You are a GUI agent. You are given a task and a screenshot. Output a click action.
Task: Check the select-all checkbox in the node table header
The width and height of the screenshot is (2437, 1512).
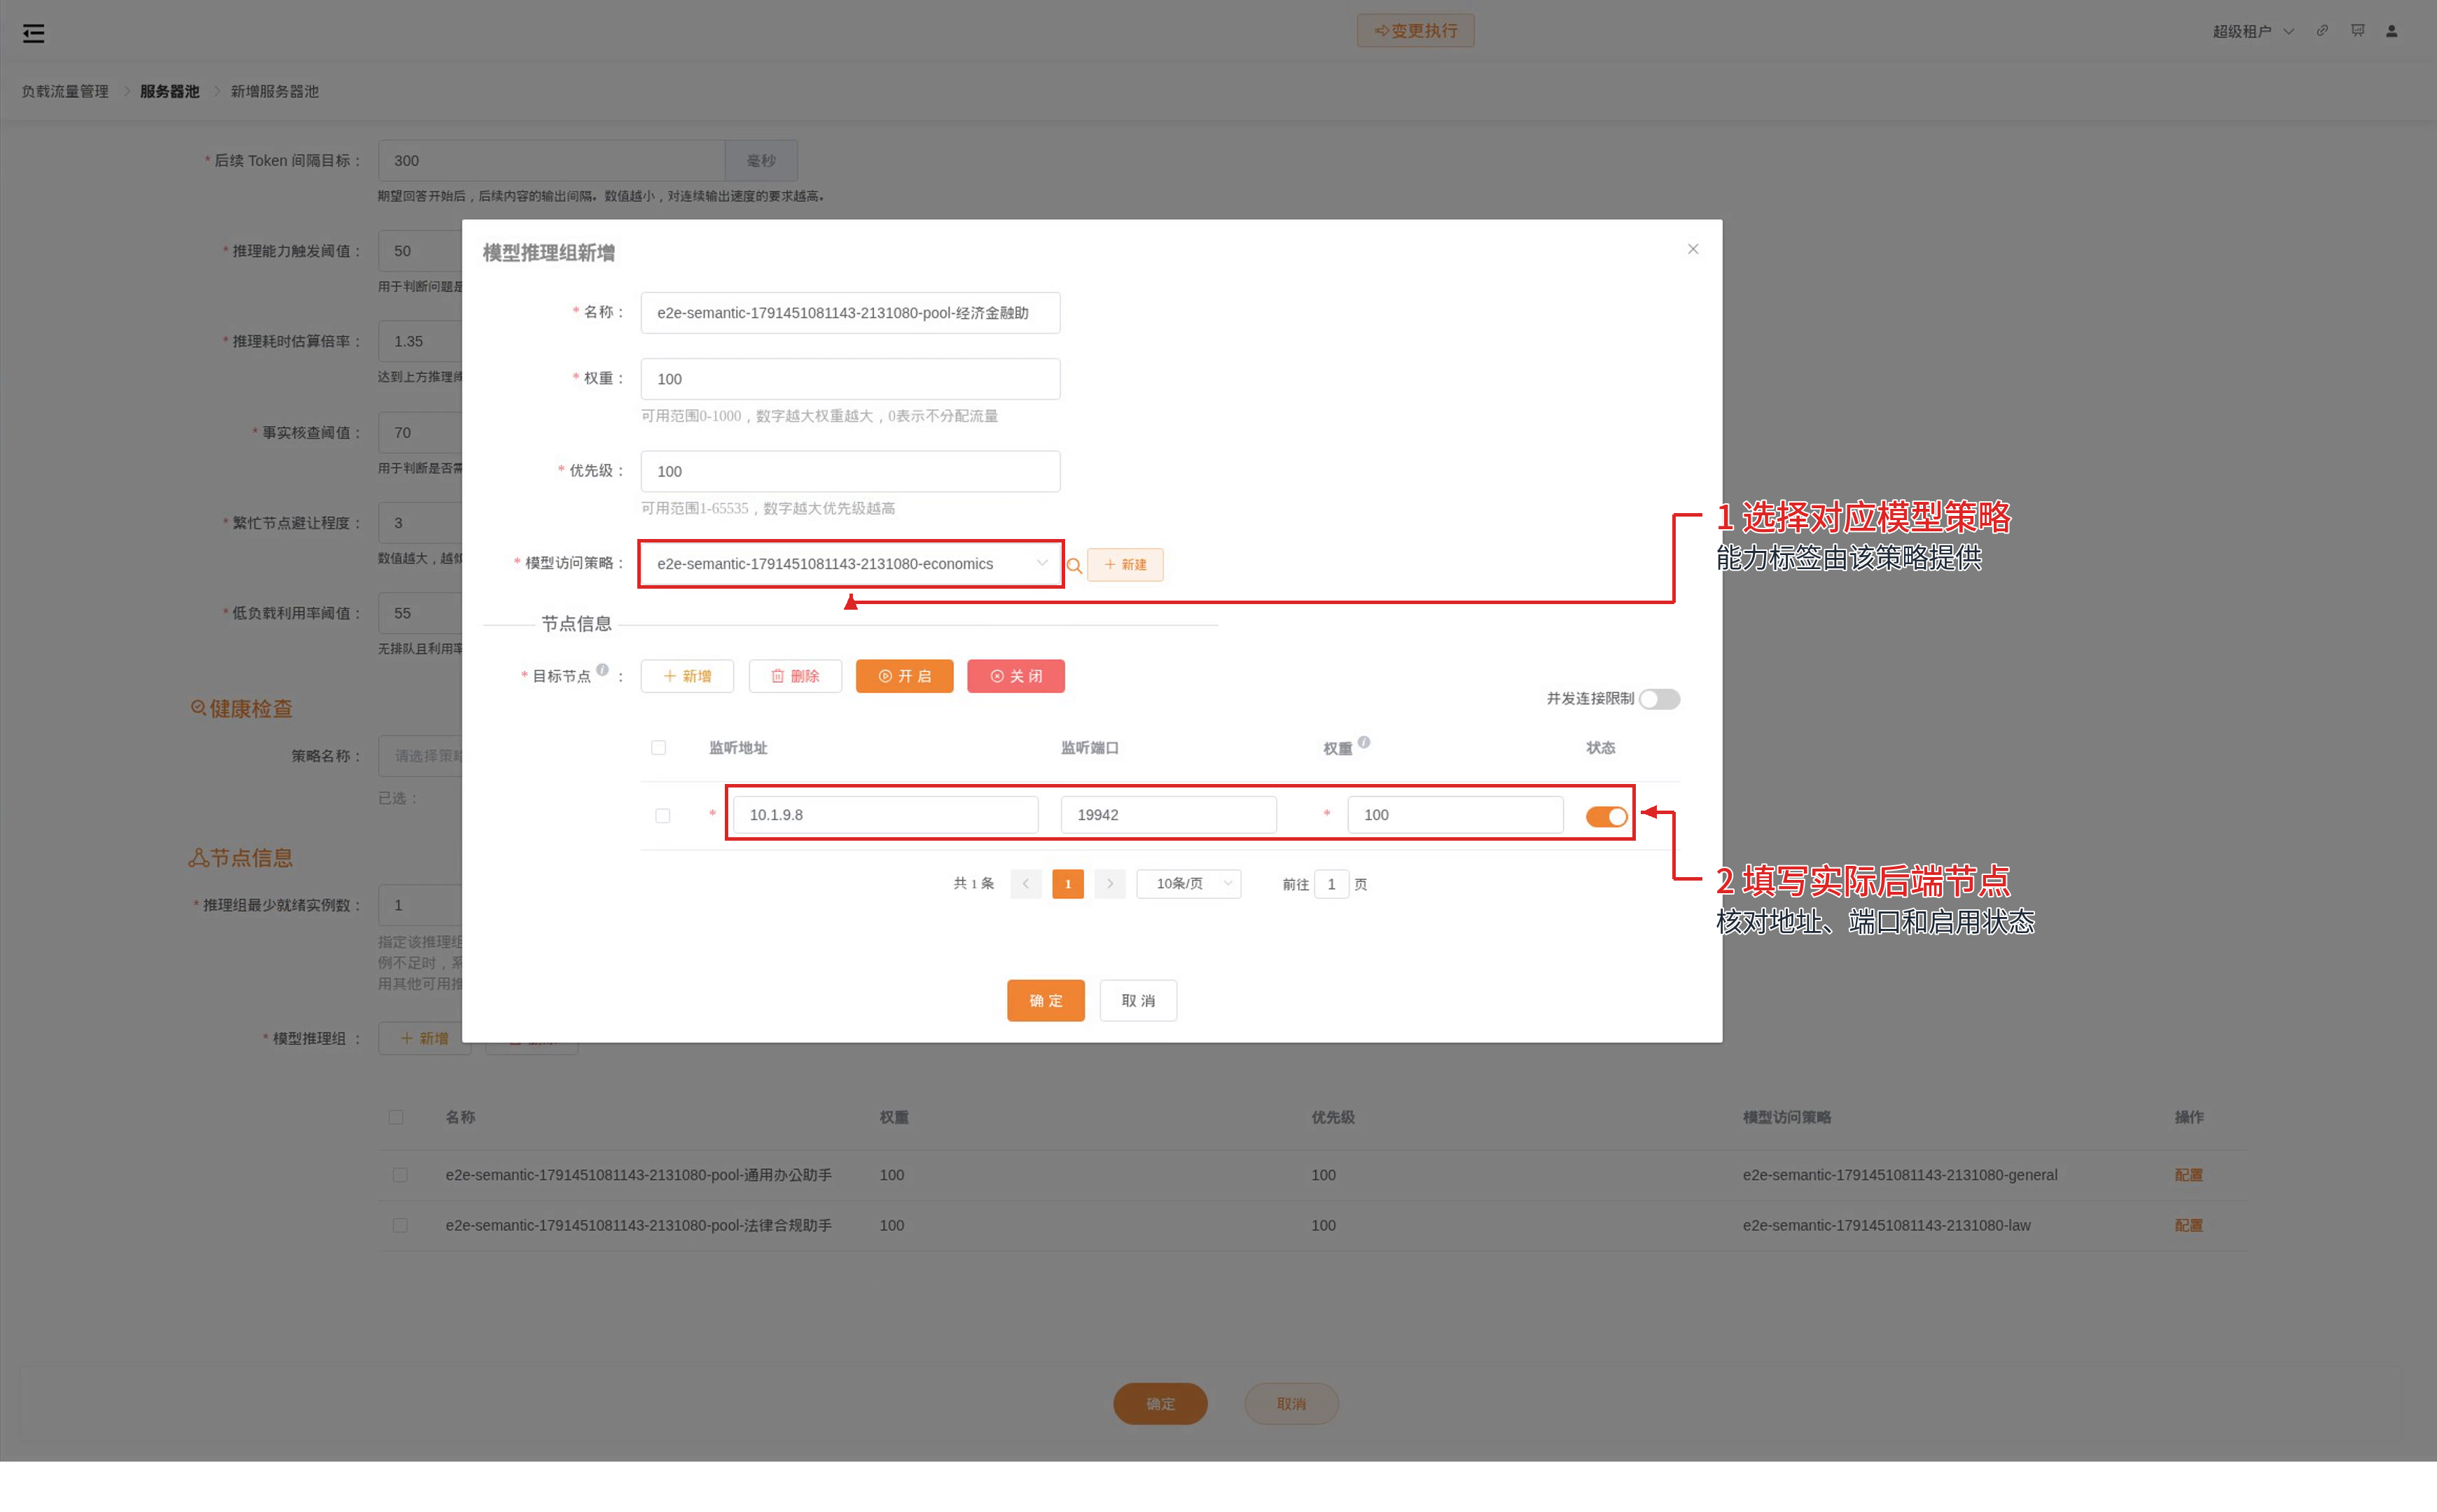(658, 748)
